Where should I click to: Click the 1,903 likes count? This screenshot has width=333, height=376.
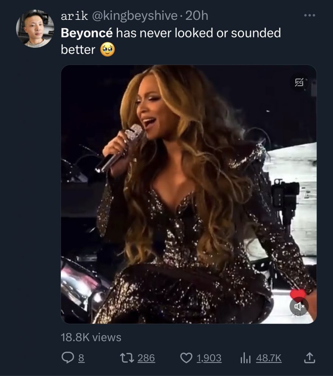[209, 358]
